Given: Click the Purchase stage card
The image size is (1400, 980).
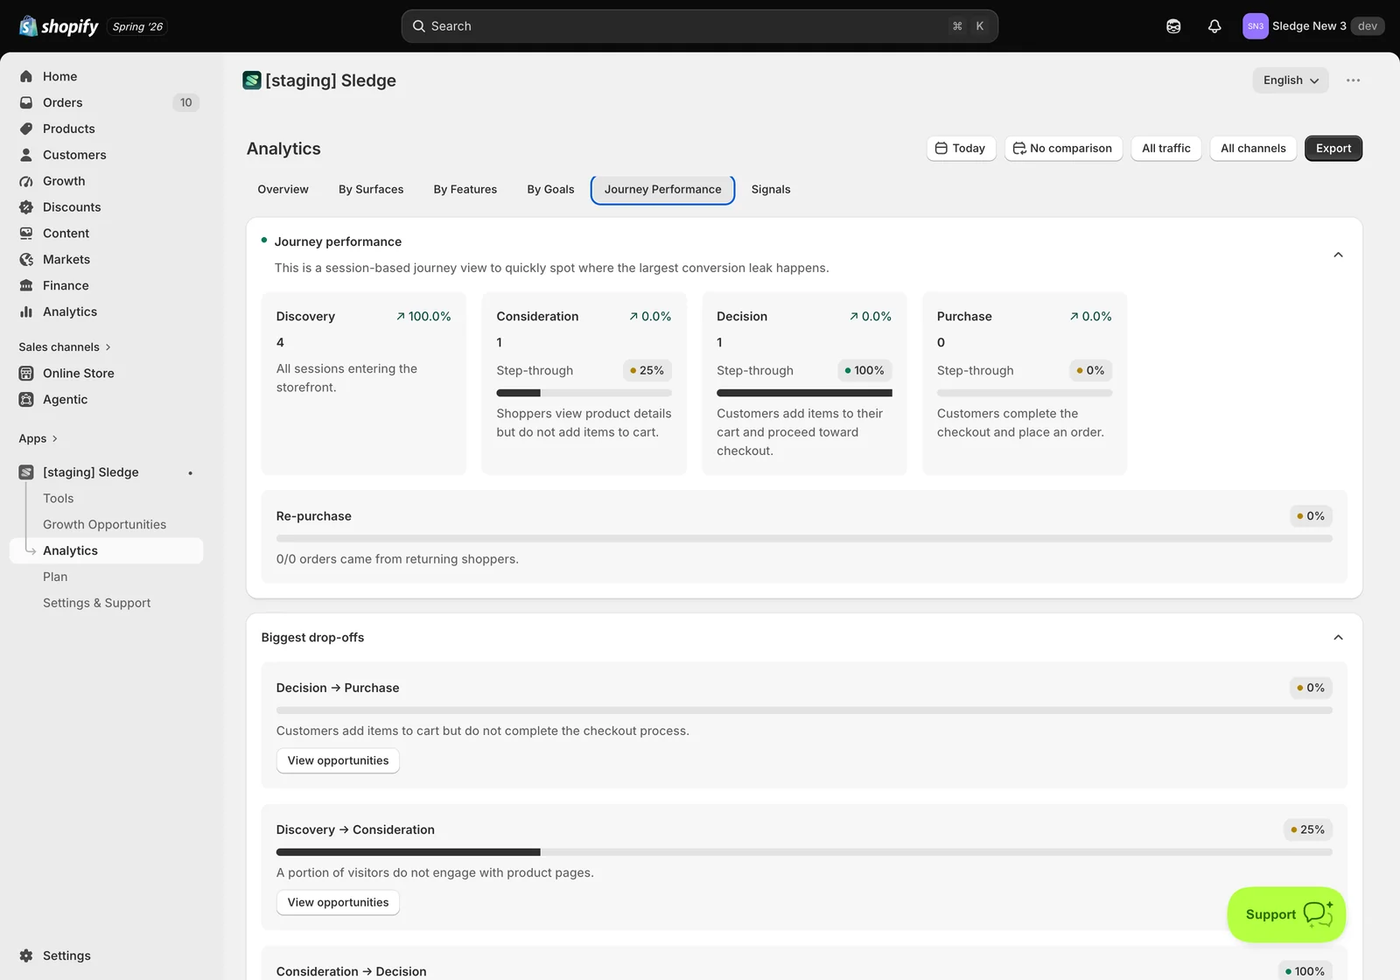Looking at the screenshot, I should click(x=1025, y=383).
